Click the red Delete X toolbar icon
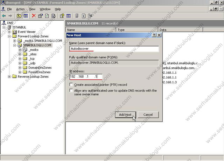The height and width of the screenshot is (161, 224). (x=34, y=16)
